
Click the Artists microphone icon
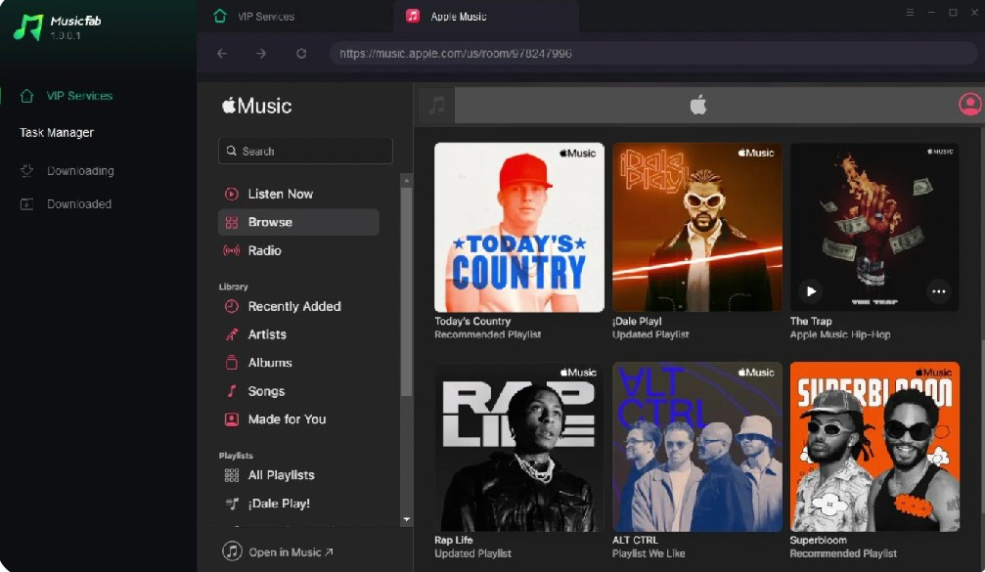pyautogui.click(x=231, y=334)
